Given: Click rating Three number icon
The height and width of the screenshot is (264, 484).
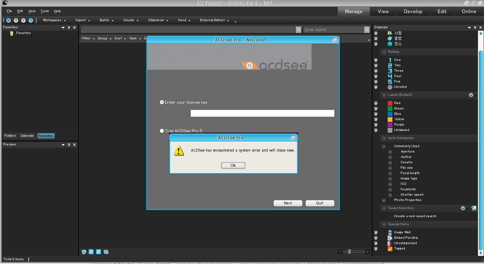Looking at the screenshot, I should 390,71.
